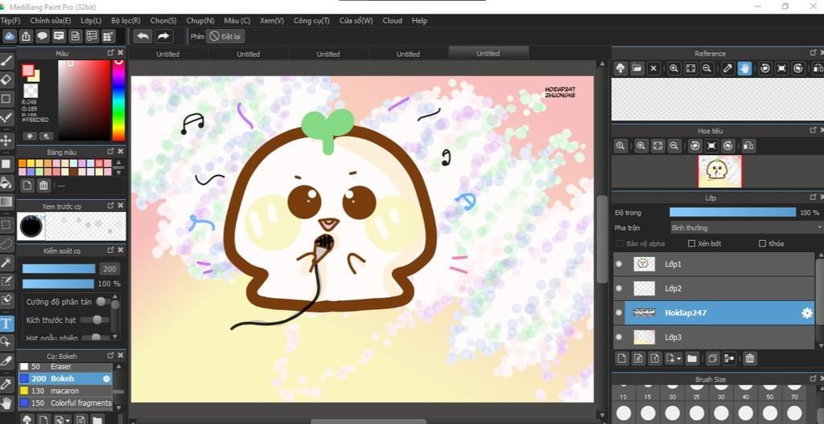Select the Eraser brush in brush list
This screenshot has width=824, height=424.
66,366
